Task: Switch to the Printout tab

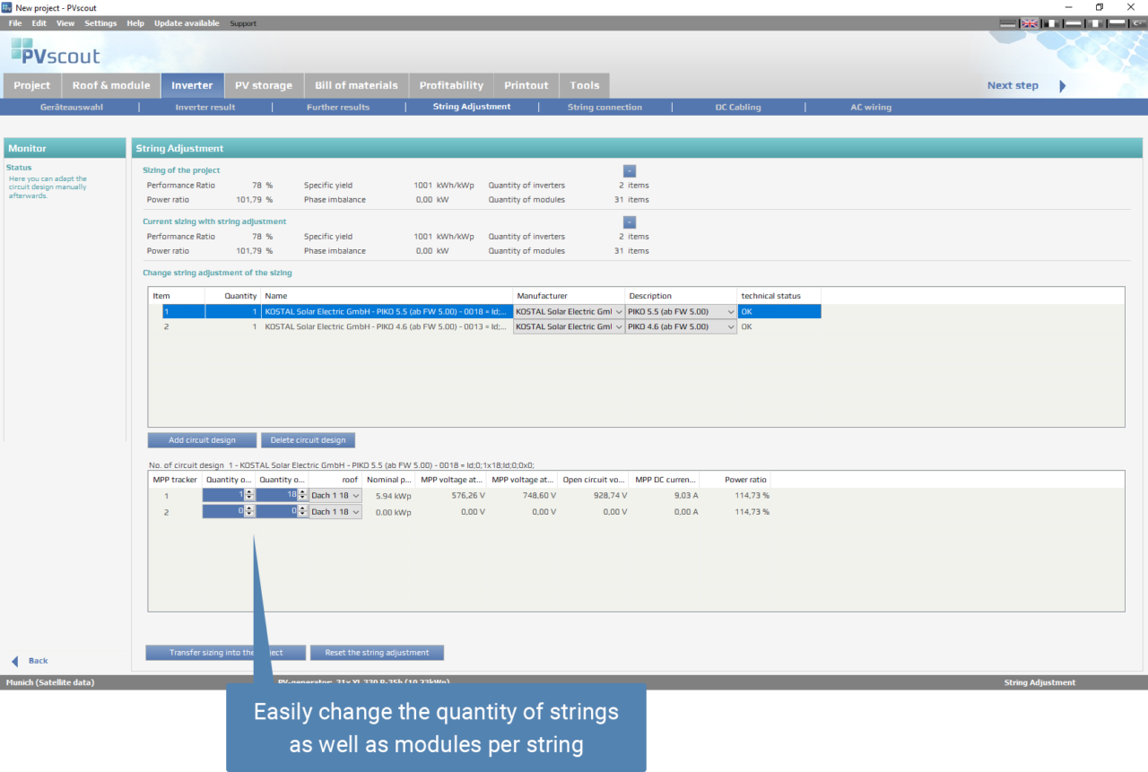Action: click(x=526, y=85)
